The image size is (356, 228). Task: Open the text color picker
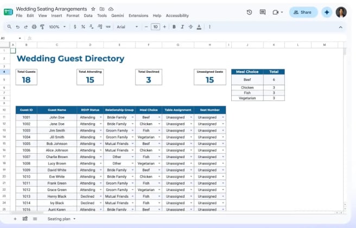pos(199,27)
